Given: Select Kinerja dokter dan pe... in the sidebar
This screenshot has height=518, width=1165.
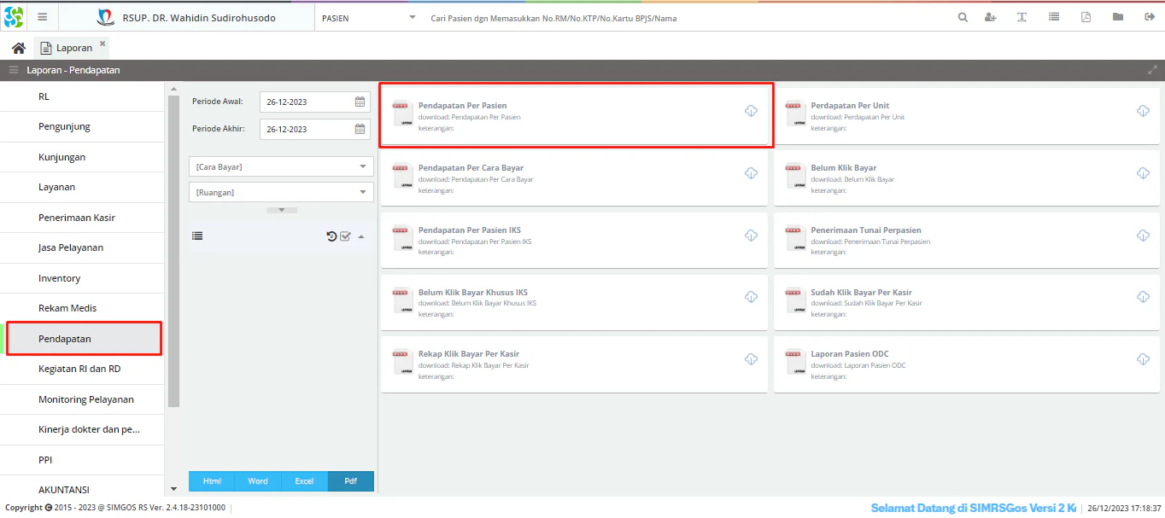Looking at the screenshot, I should coord(82,429).
